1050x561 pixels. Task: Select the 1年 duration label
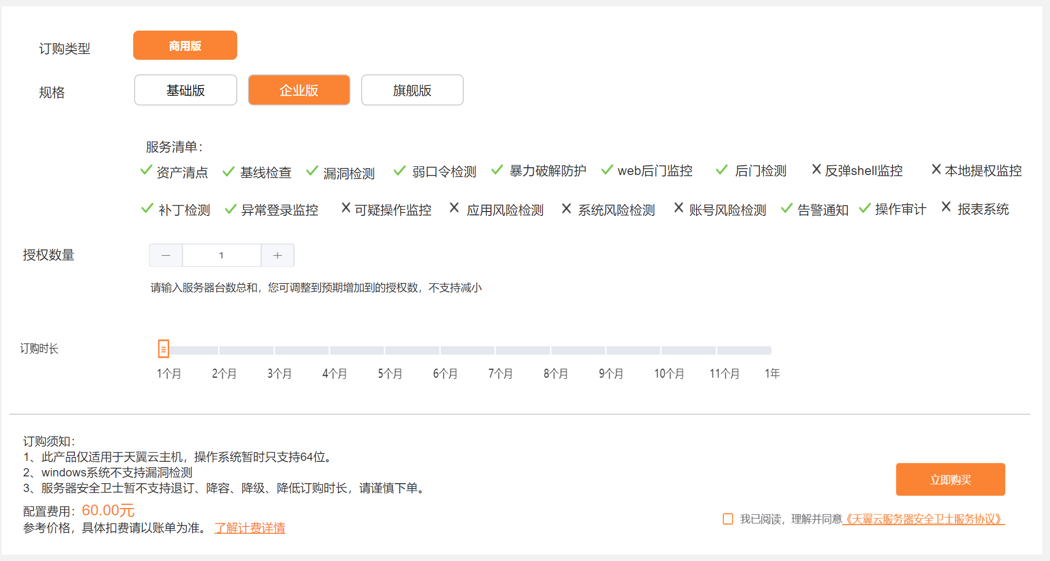[772, 373]
